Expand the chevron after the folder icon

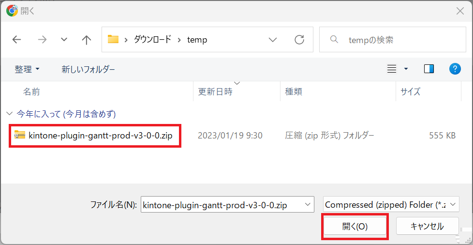(126, 40)
